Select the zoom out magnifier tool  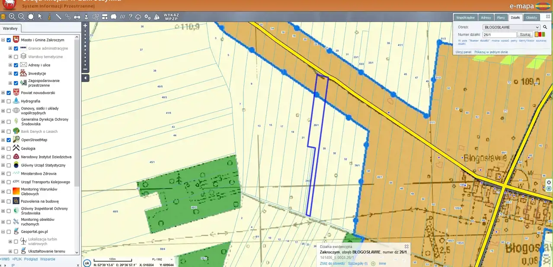[21, 16]
